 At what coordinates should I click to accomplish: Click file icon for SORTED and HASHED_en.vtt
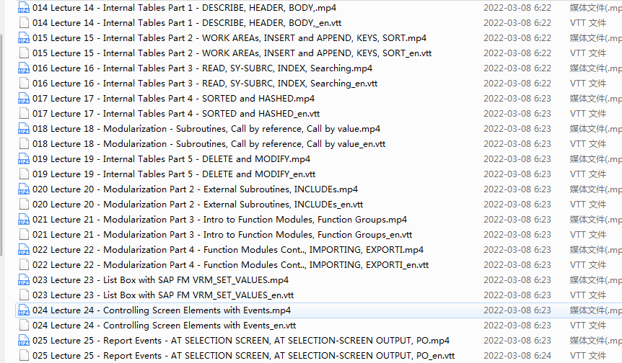(24, 113)
